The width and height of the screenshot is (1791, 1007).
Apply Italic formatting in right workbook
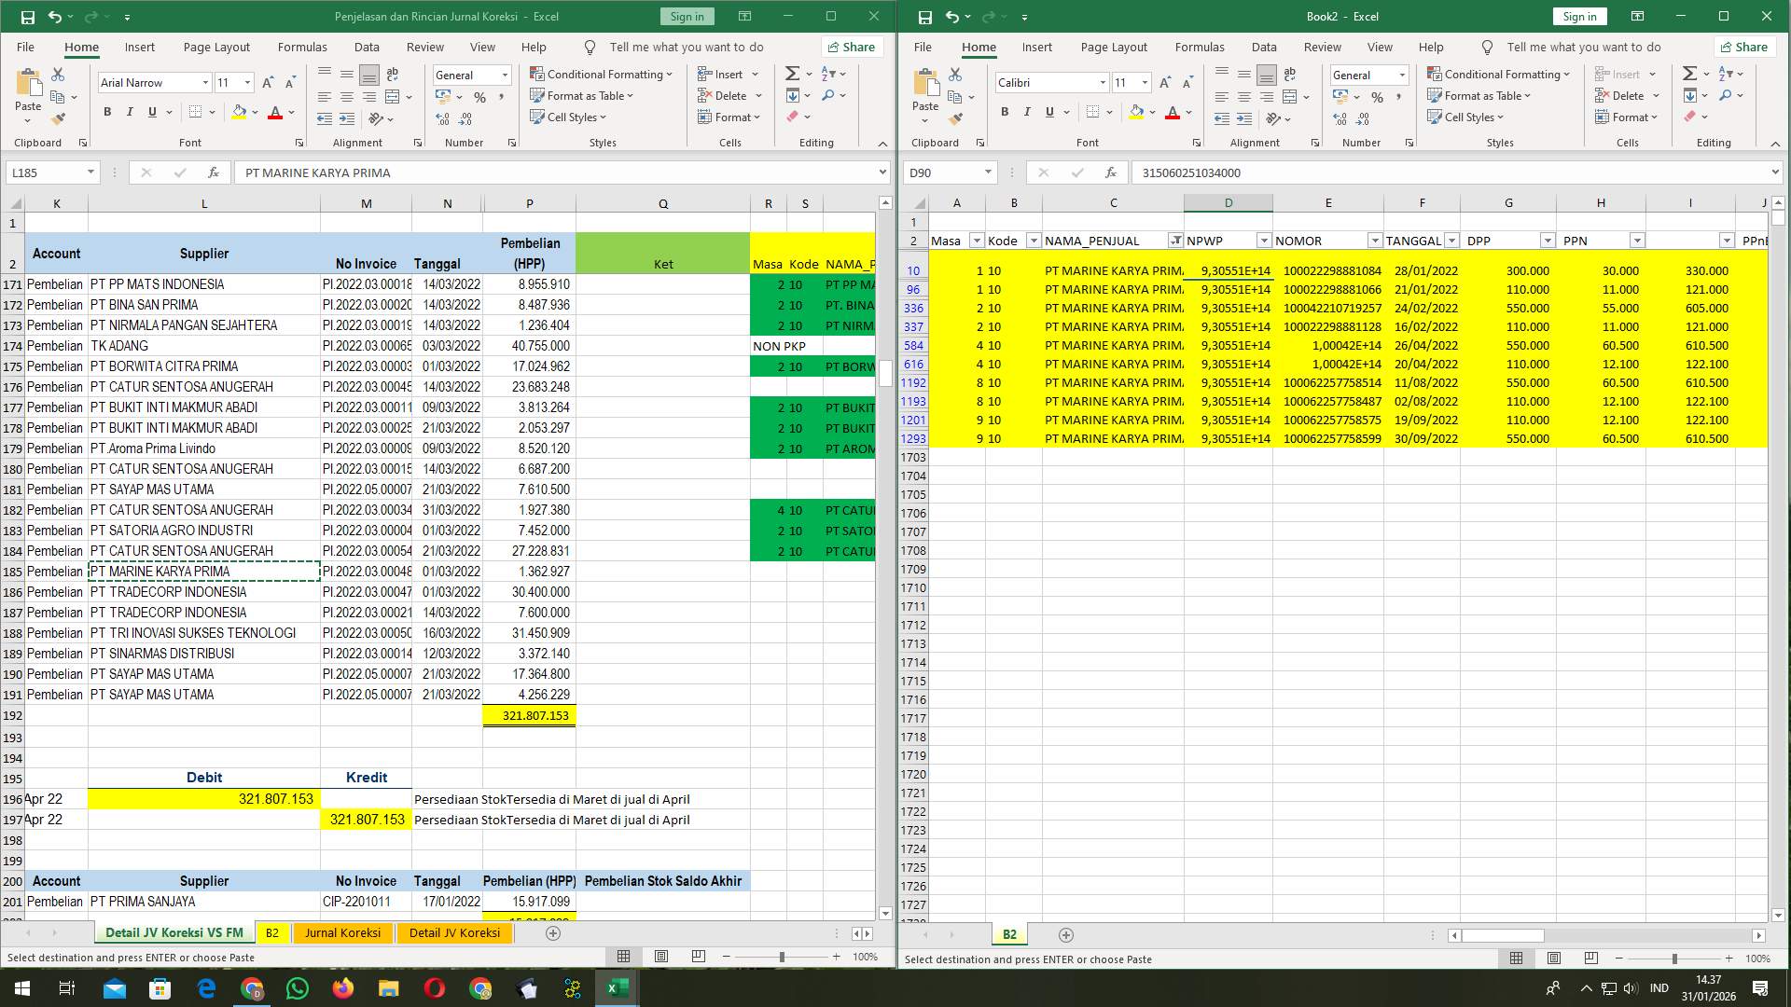pyautogui.click(x=1027, y=112)
